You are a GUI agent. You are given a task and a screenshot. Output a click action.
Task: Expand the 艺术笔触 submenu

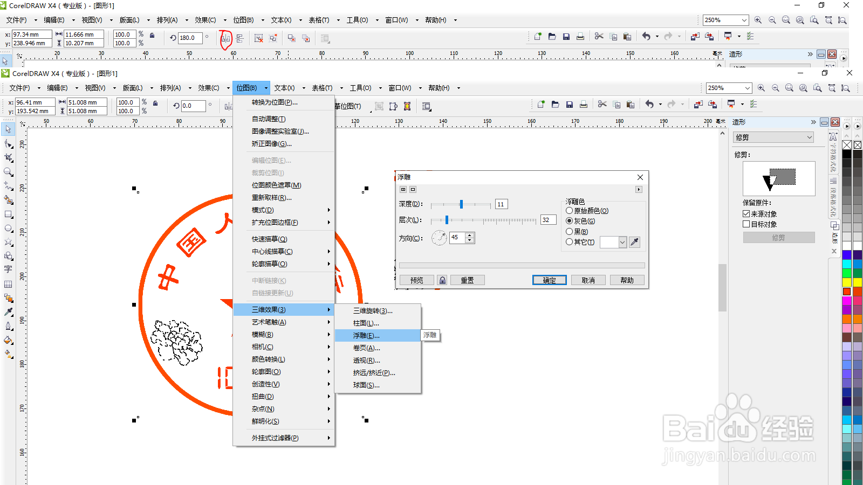tap(284, 322)
